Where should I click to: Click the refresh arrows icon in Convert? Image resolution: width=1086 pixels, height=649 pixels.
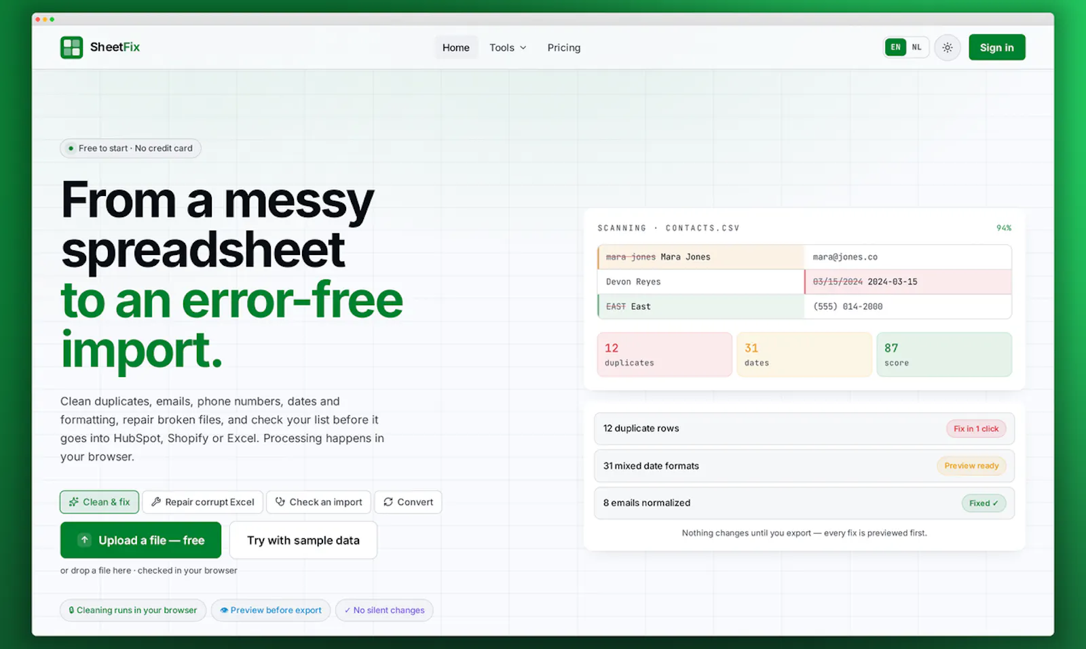388,502
